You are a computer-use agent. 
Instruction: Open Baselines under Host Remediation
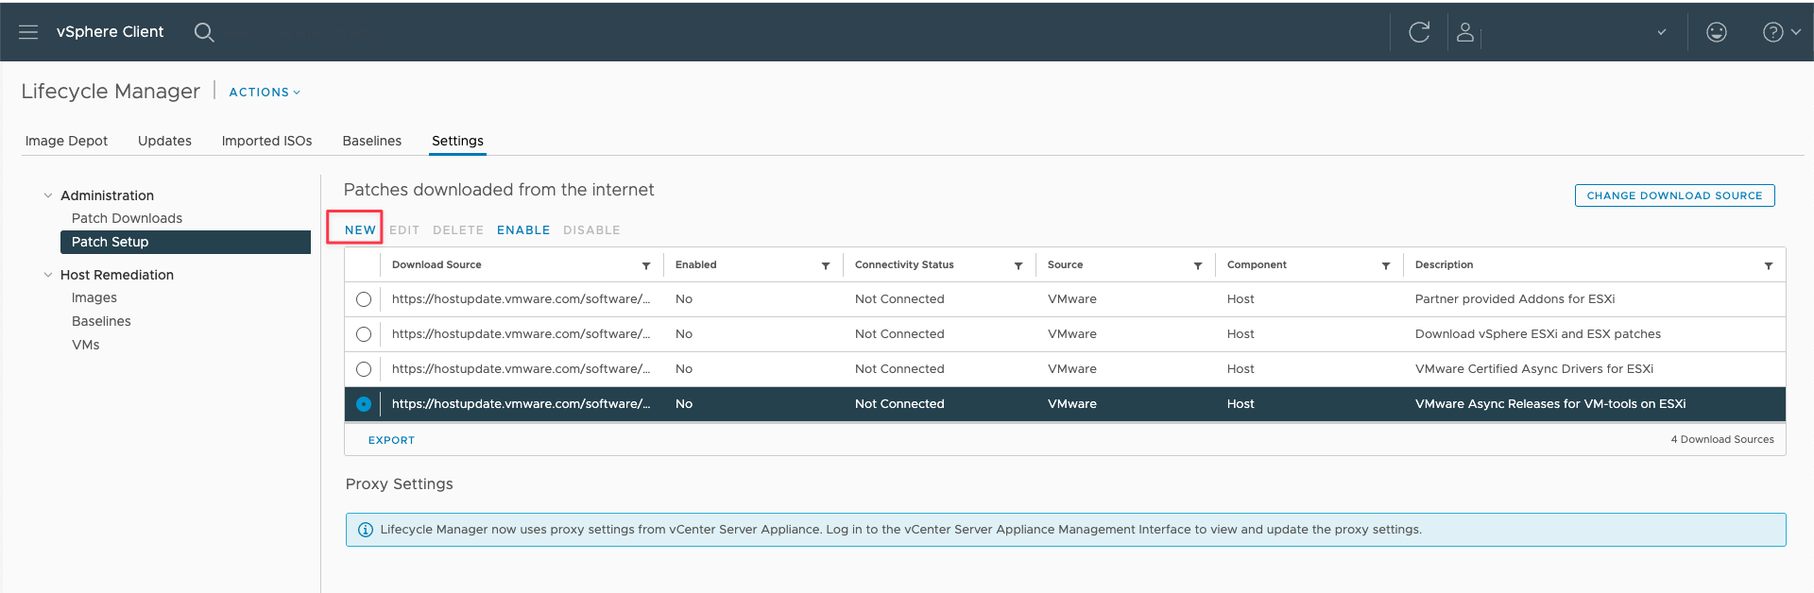[101, 321]
